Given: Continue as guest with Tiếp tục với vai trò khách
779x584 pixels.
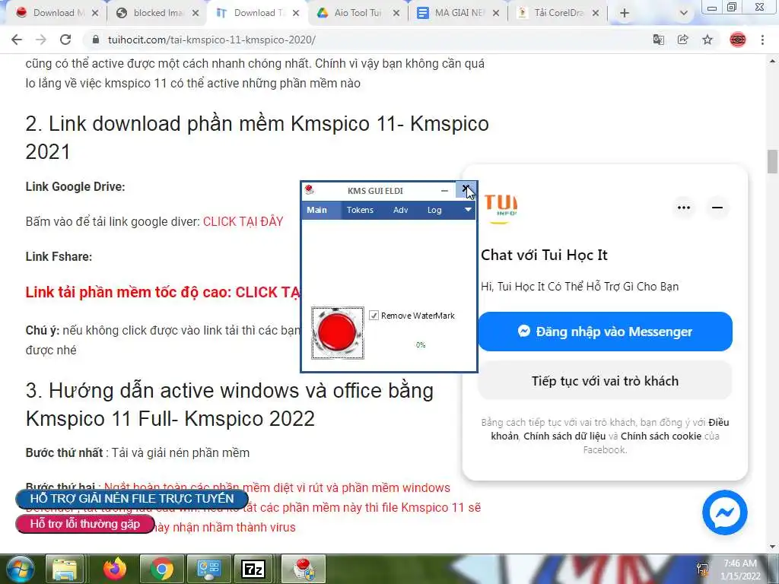Looking at the screenshot, I should click(x=605, y=381).
